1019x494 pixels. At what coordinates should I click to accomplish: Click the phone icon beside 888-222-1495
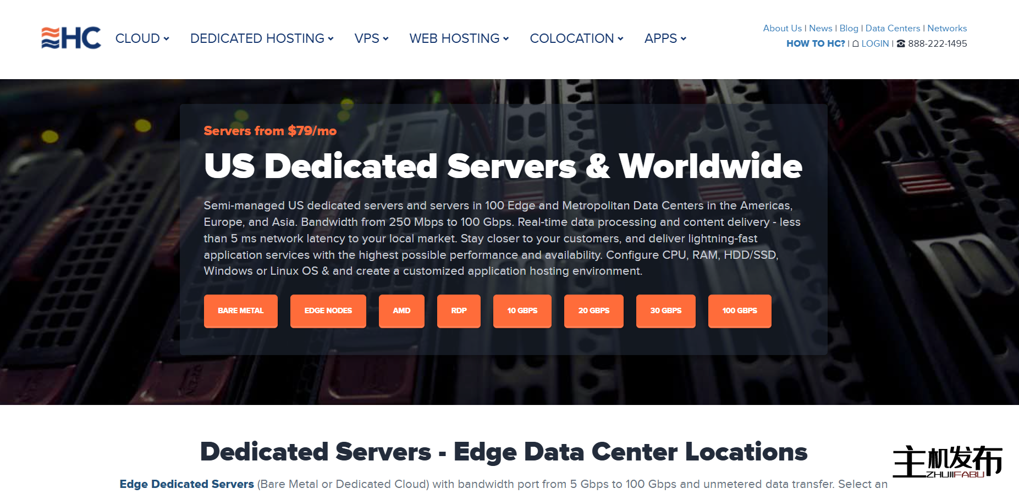(x=901, y=44)
